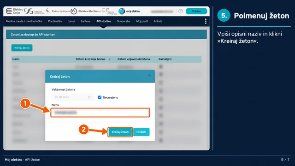Click the moj elektro logo
This screenshot has height=166, width=295.
tap(129, 11)
